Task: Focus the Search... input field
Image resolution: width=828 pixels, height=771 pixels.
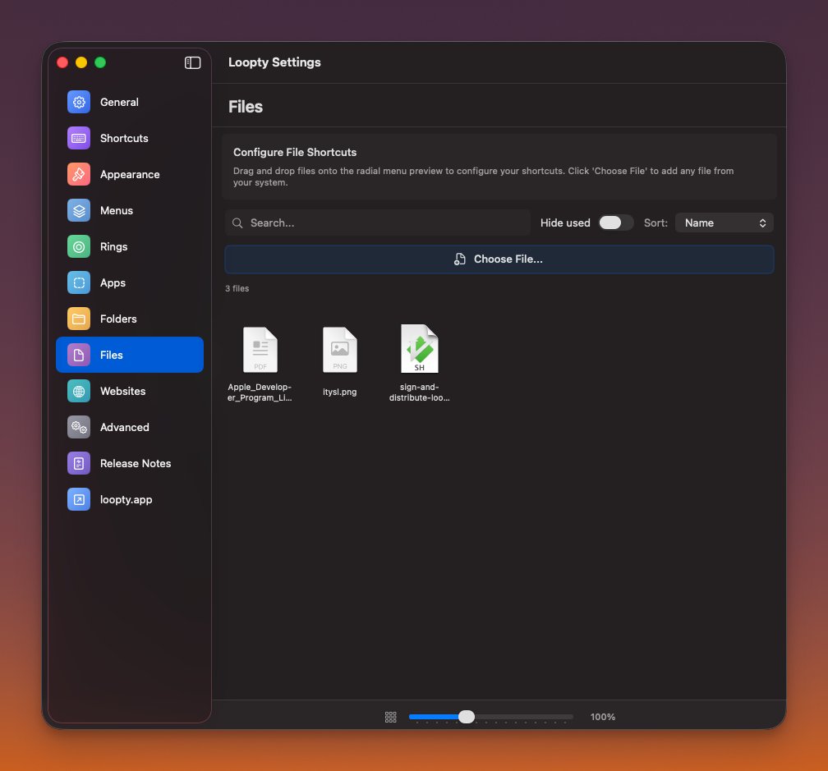Action: pyautogui.click(x=378, y=223)
